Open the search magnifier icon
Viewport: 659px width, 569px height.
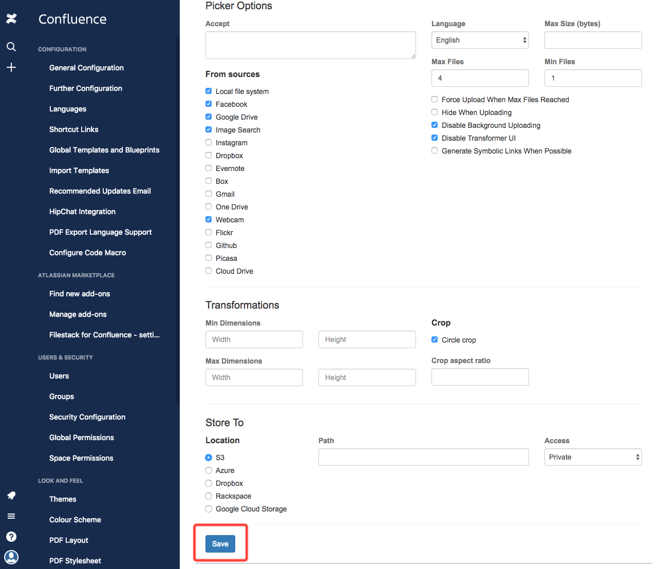(11, 47)
